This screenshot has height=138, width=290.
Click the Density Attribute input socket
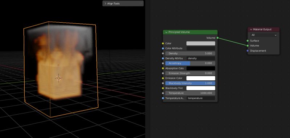(163, 58)
